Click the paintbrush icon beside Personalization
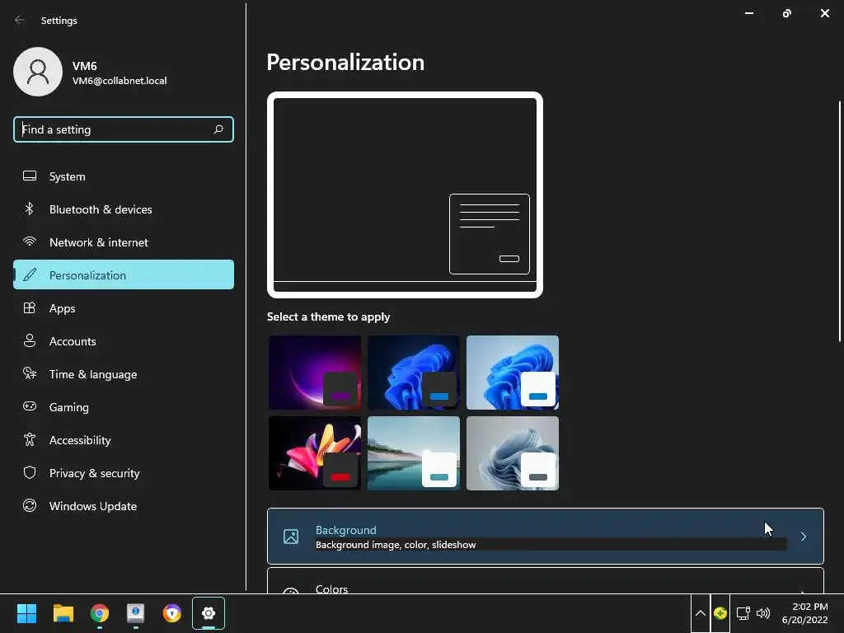844x633 pixels. (30, 274)
